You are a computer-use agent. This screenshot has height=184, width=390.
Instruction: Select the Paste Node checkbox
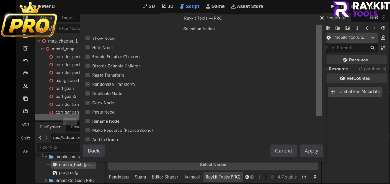pyautogui.click(x=87, y=112)
